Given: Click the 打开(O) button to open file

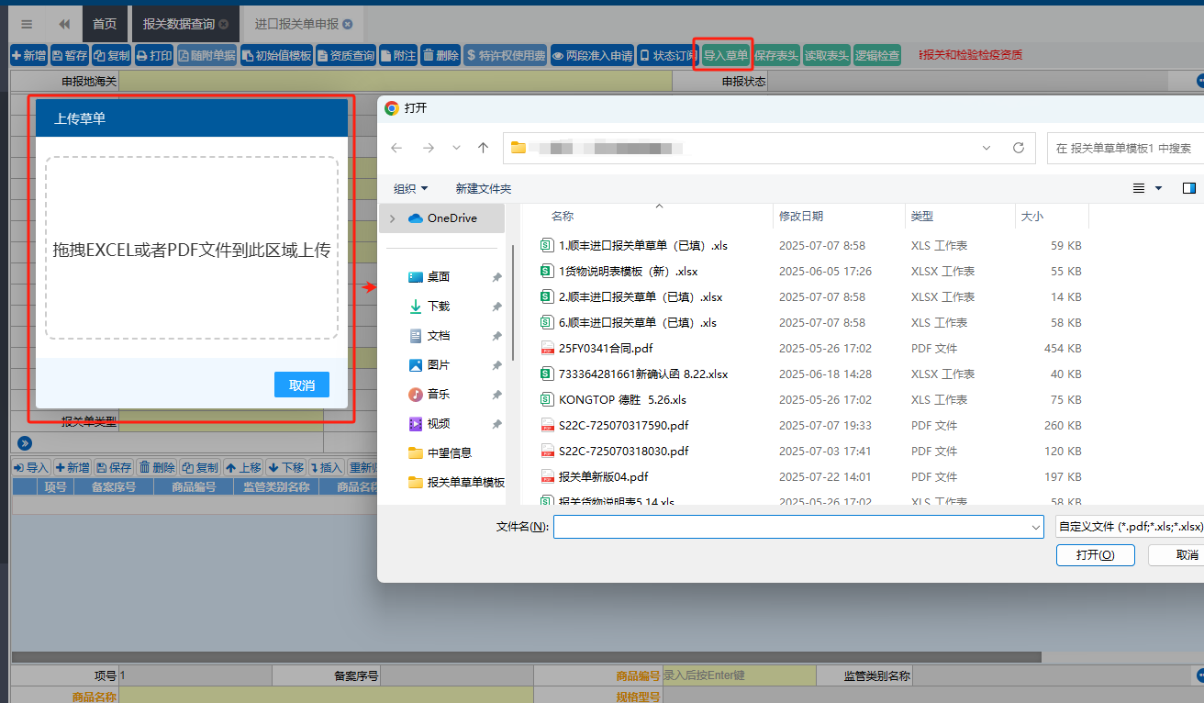Looking at the screenshot, I should click(x=1095, y=554).
